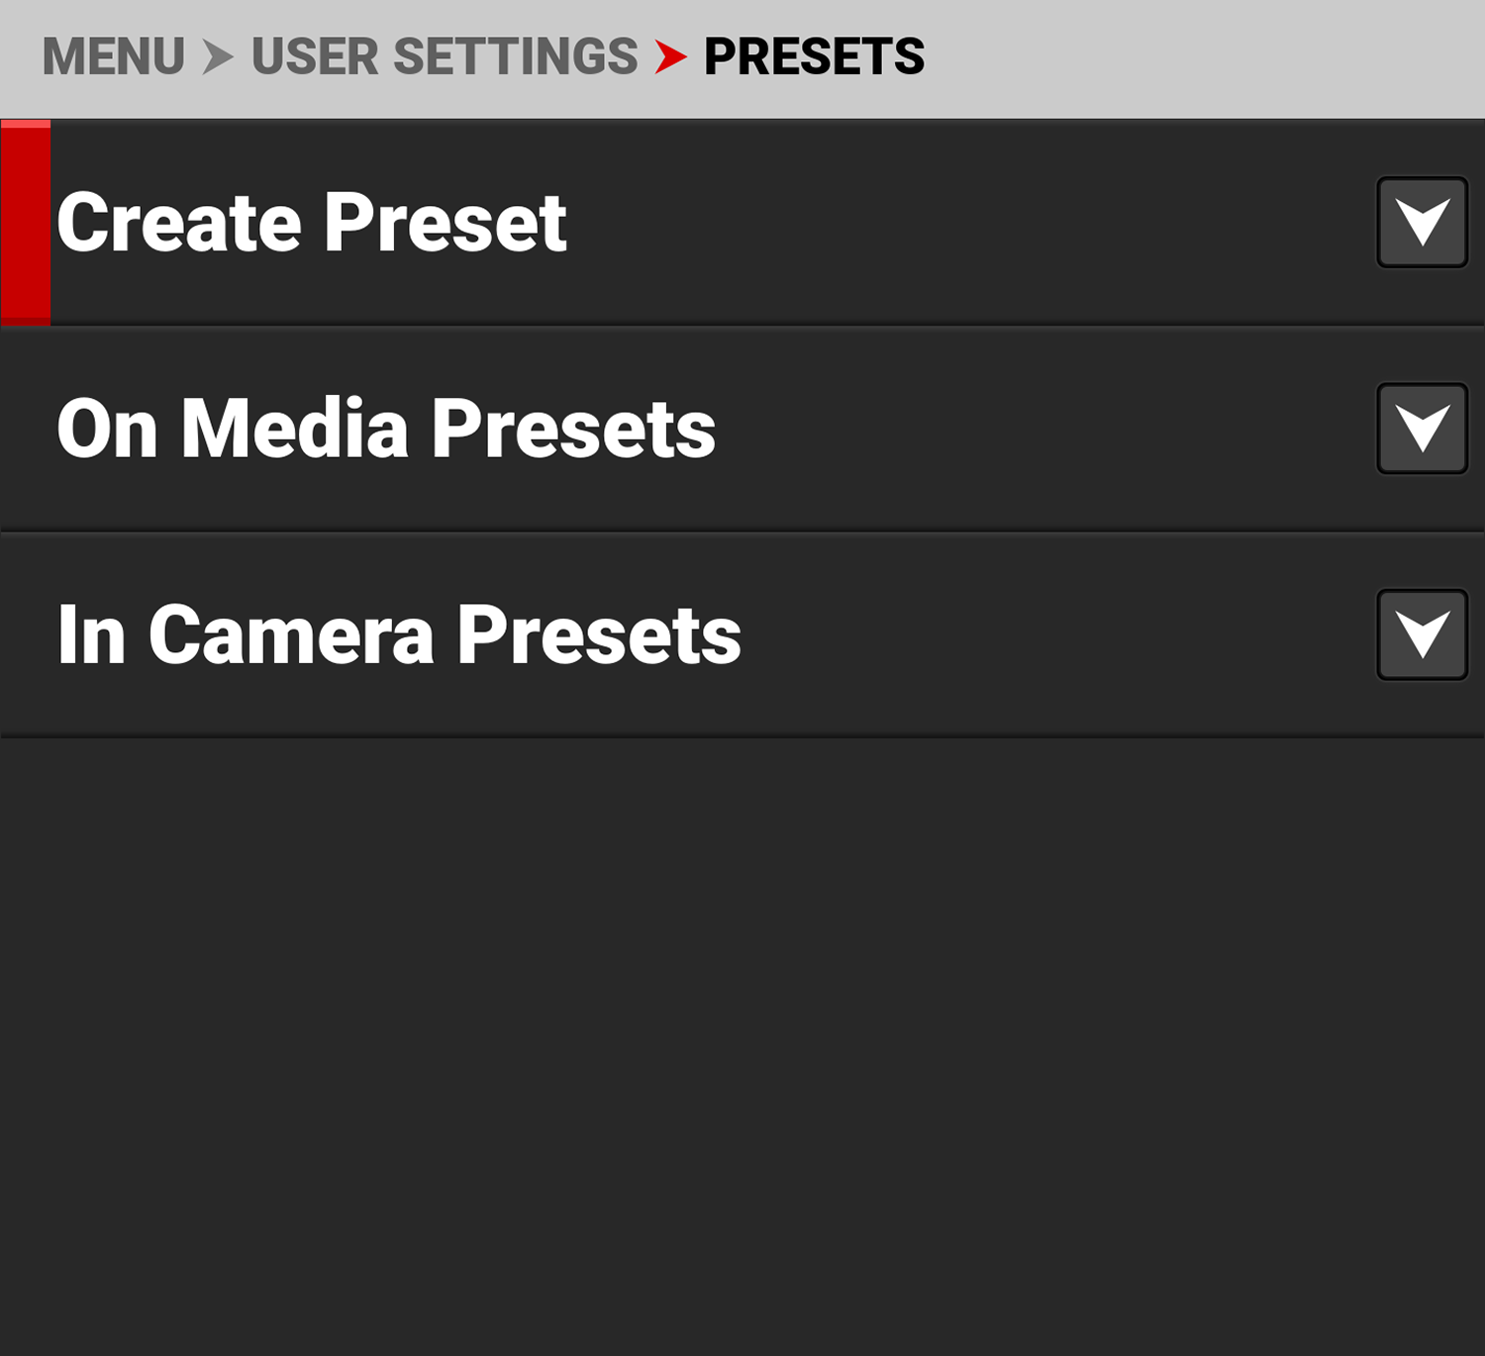Screen dimensions: 1485x1356
Task: Open the MENU breadcrumb item
Action: click(x=114, y=56)
